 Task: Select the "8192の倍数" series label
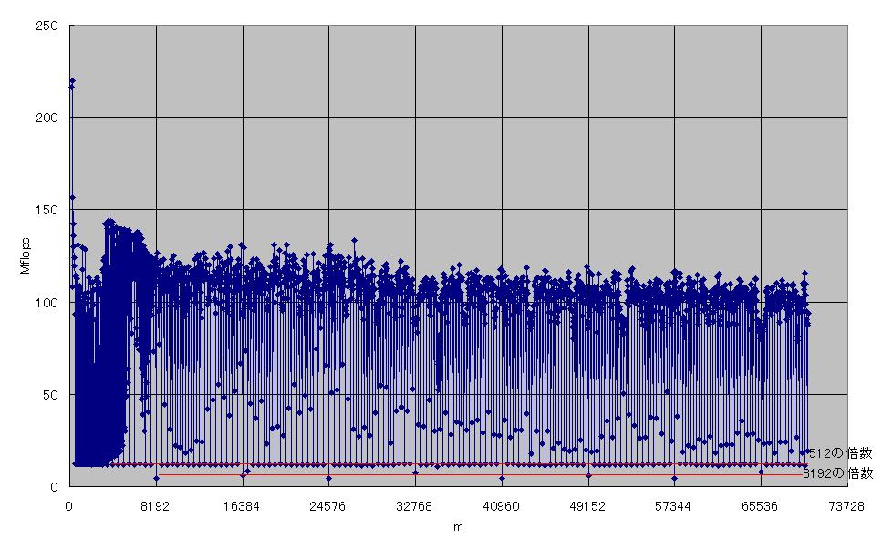[838, 473]
